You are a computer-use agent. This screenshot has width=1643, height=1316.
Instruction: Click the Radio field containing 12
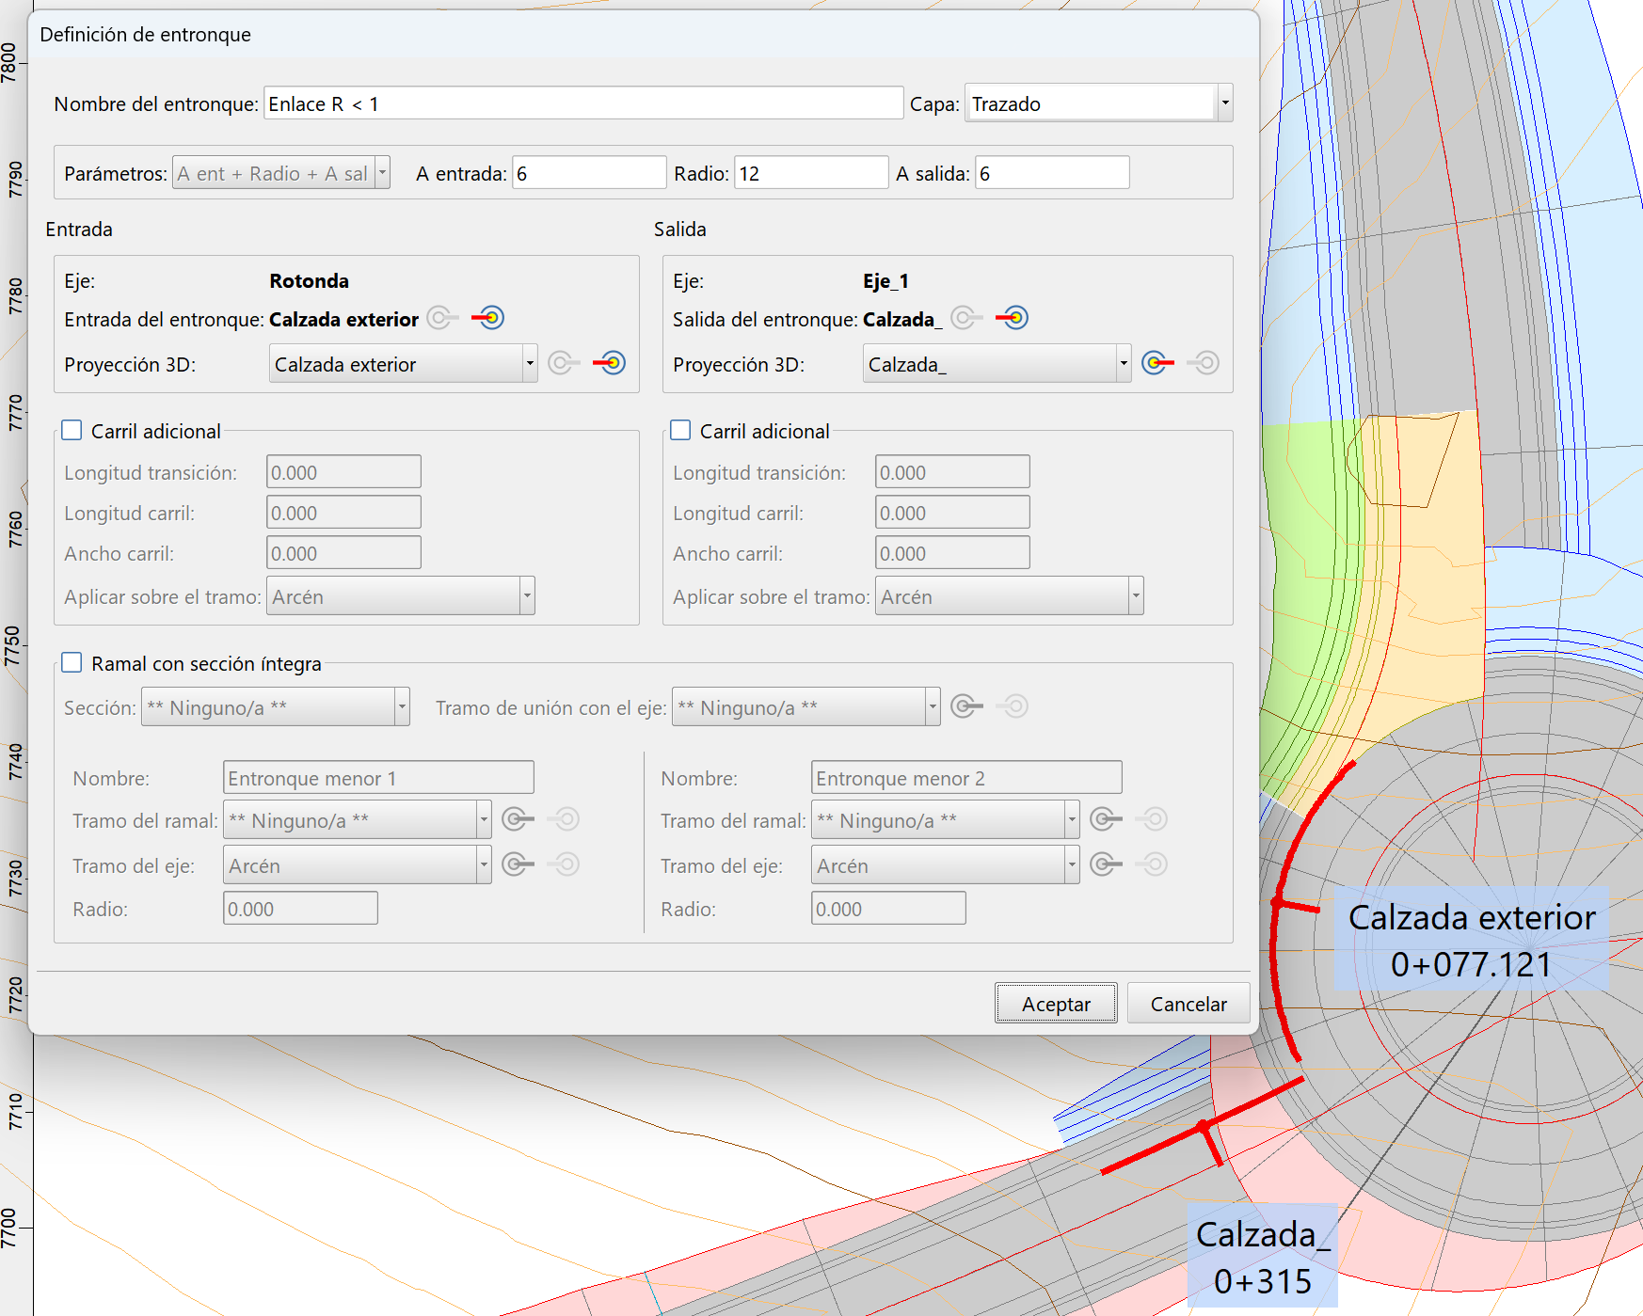810,173
